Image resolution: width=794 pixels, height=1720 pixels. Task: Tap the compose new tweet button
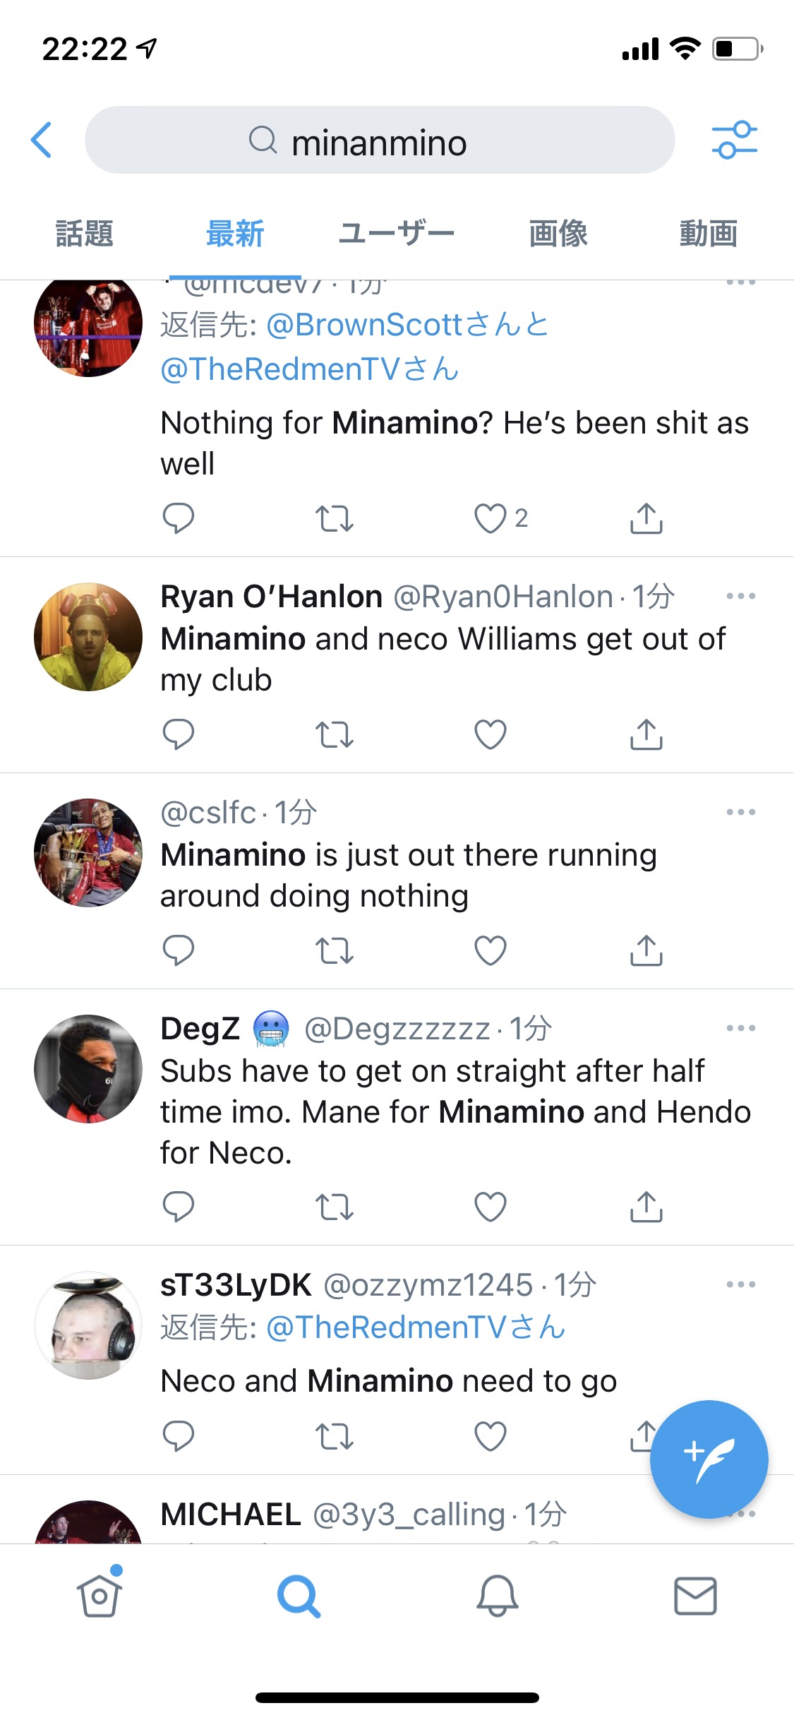pyautogui.click(x=709, y=1459)
